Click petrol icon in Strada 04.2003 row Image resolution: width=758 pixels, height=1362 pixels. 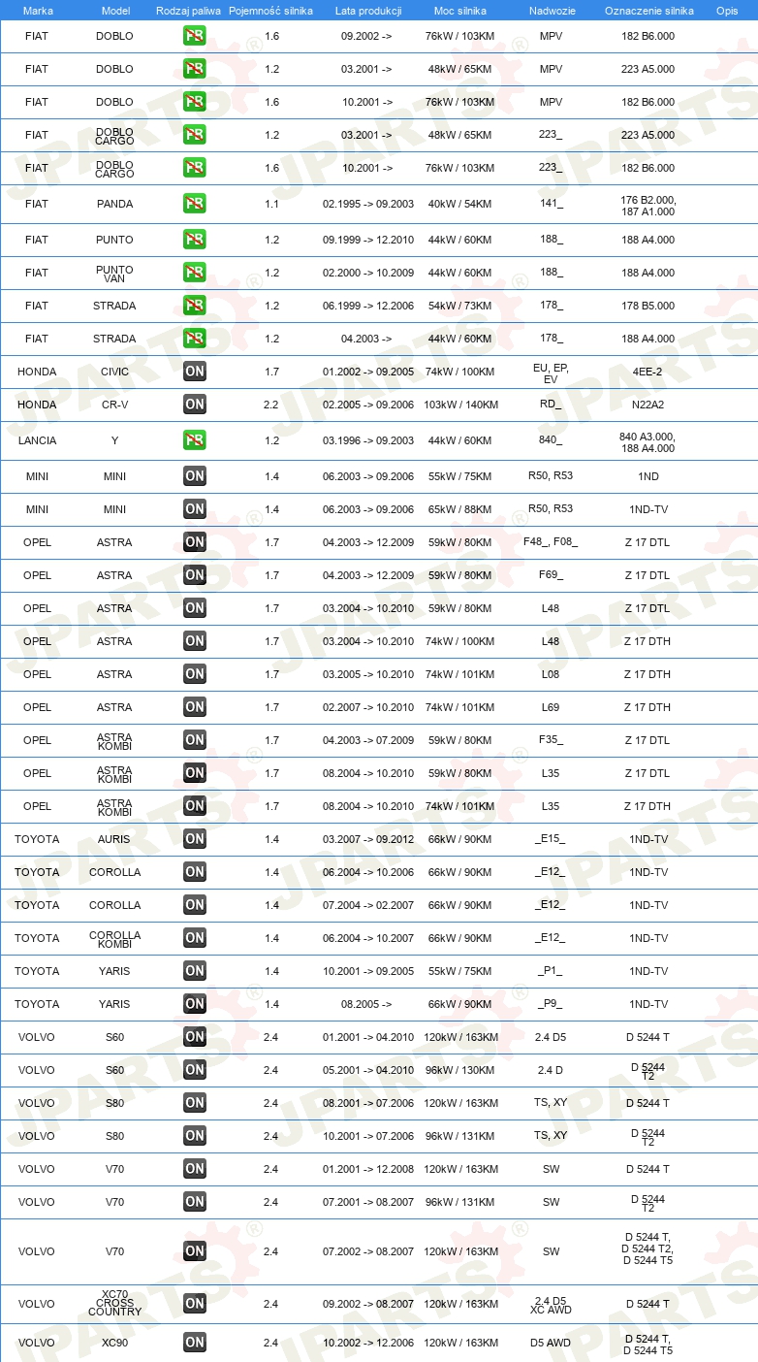(195, 339)
